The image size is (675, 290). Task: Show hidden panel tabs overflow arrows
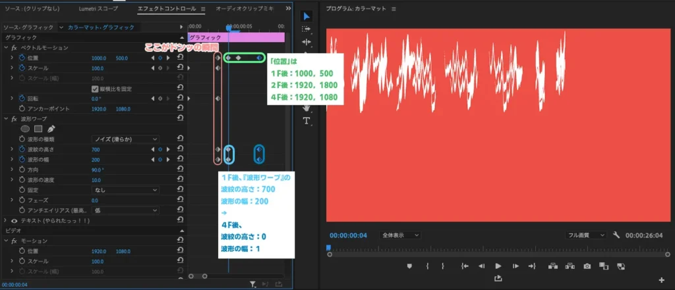tap(289, 9)
